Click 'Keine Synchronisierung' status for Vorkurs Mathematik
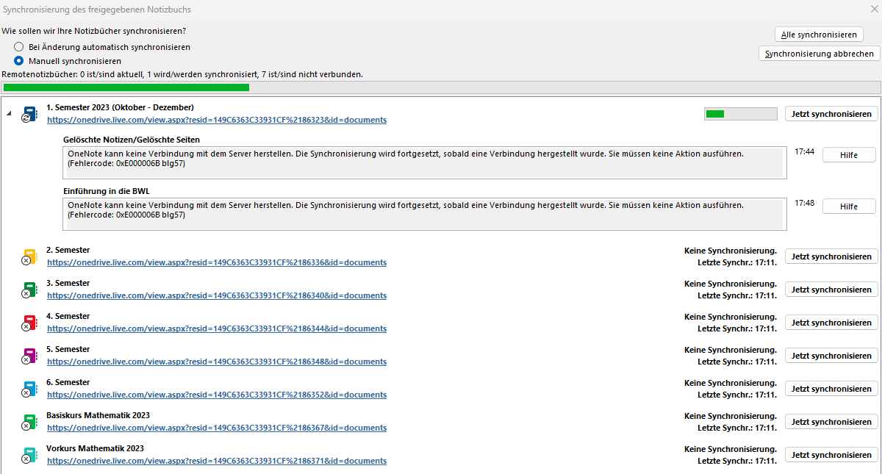 click(x=731, y=449)
